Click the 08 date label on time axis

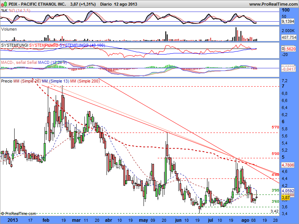click(x=253, y=220)
